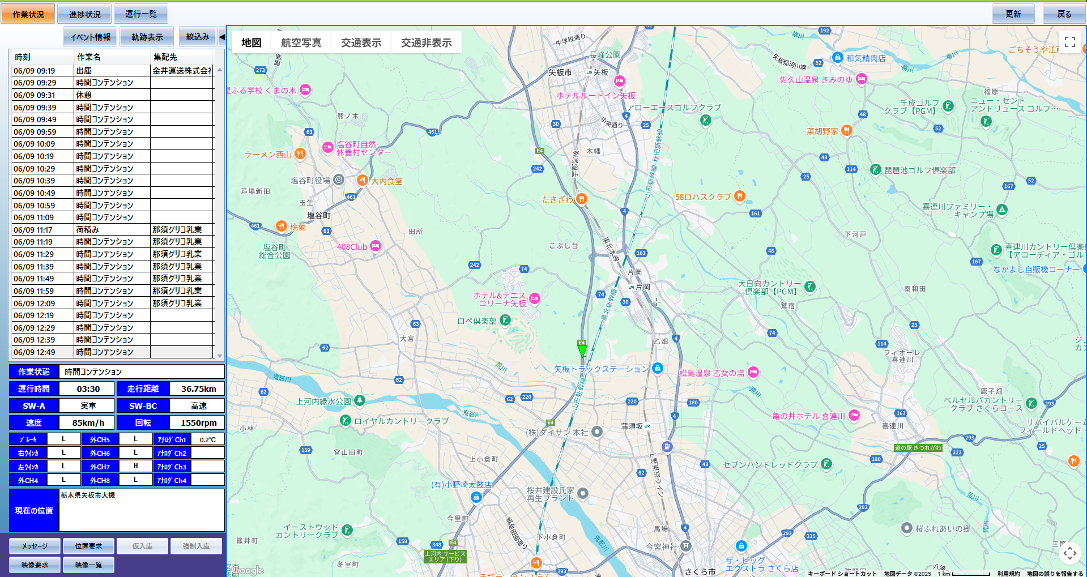Click 58ロハスクラブ restaurant pin
This screenshot has width=1087, height=577.
tap(739, 196)
